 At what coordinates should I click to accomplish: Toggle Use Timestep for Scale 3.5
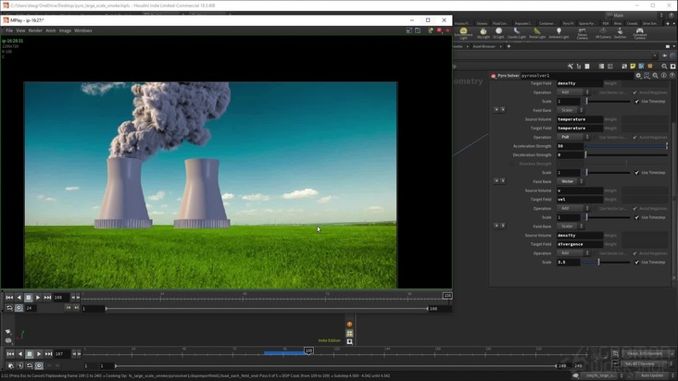(637, 263)
